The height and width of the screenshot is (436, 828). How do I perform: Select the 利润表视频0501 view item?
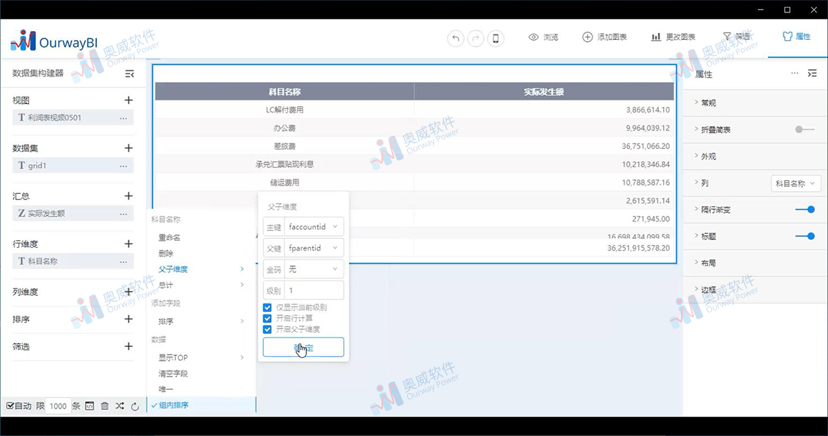73,118
